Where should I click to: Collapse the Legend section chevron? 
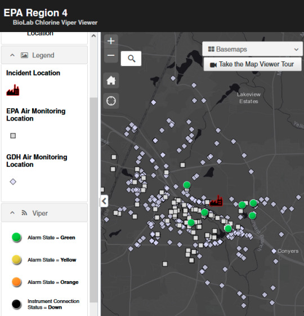coord(12,55)
